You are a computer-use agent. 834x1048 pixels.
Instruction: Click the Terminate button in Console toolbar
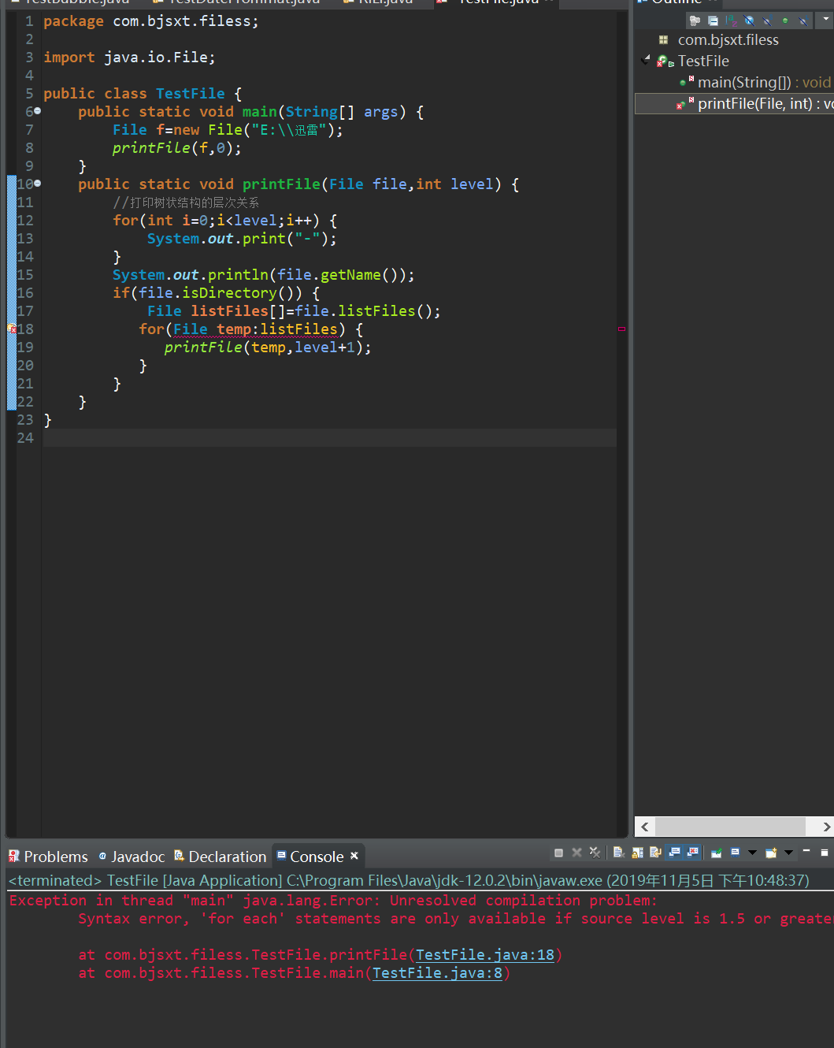pyautogui.click(x=558, y=853)
